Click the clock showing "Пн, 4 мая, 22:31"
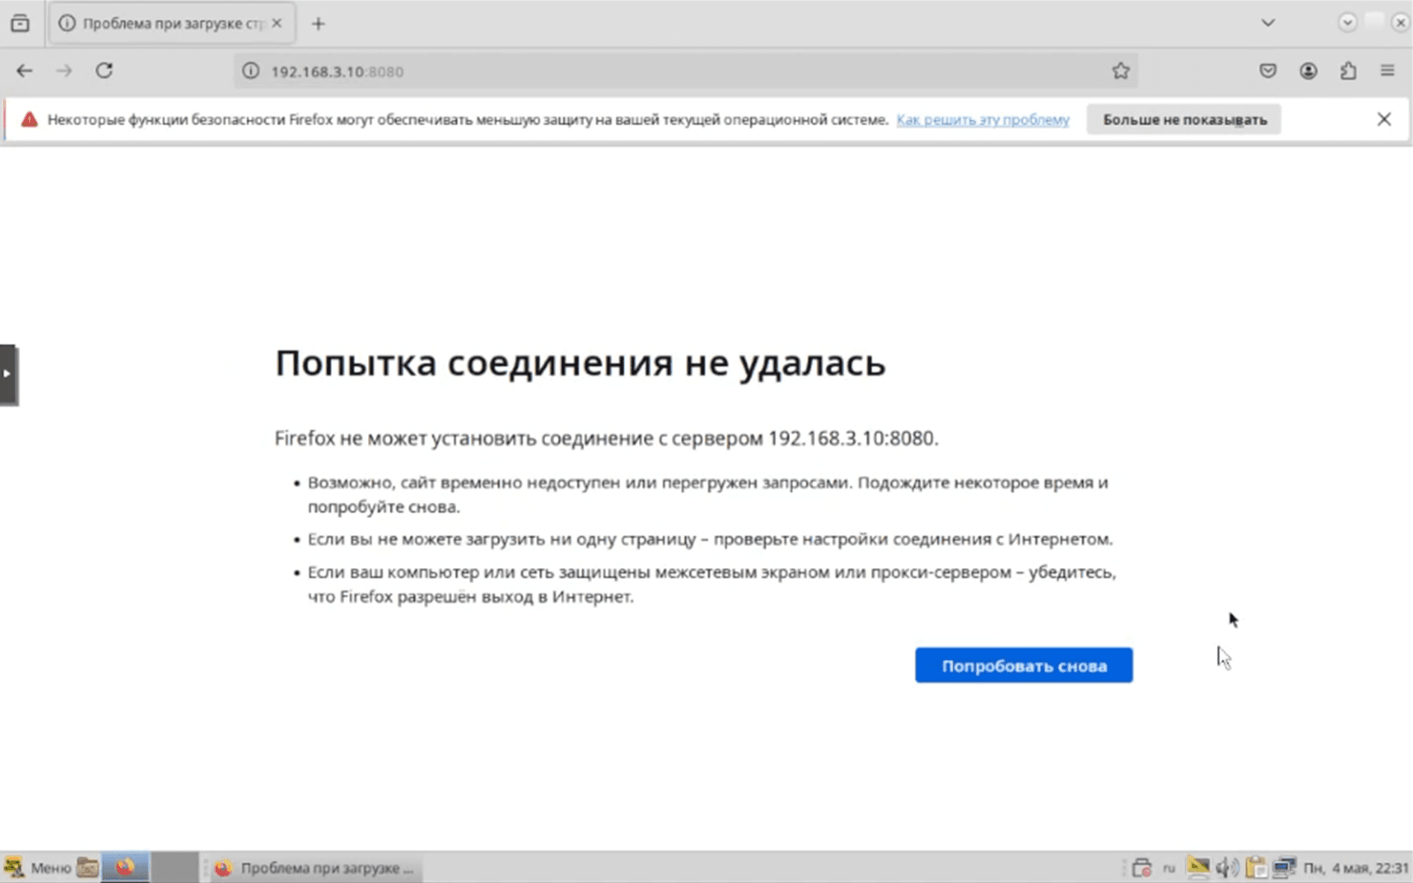This screenshot has height=883, width=1413. [x=1356, y=868]
